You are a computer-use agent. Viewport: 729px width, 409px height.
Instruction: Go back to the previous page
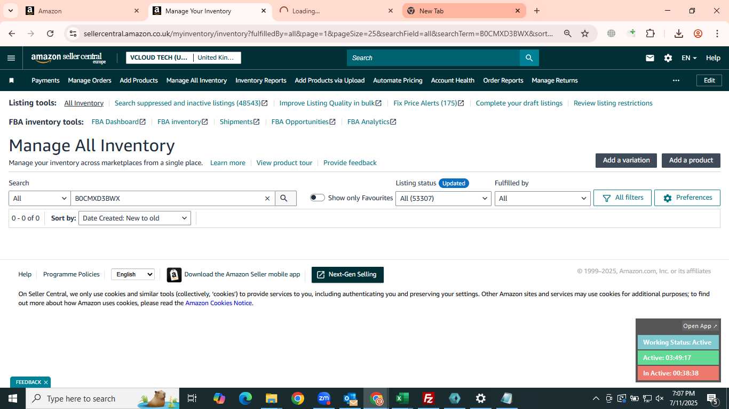[x=12, y=34]
